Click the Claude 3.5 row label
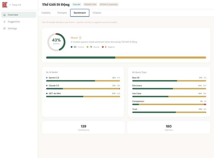This screenshot has height=158, width=214. pyautogui.click(x=54, y=85)
